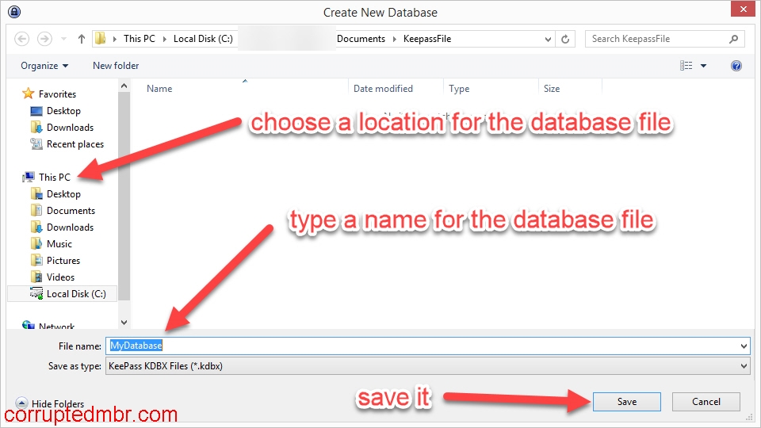Open Recent places
This screenshot has height=428, width=761.
point(75,144)
